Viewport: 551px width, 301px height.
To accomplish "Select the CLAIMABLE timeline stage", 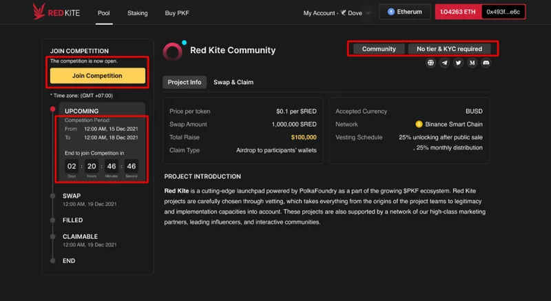I will point(80,236).
